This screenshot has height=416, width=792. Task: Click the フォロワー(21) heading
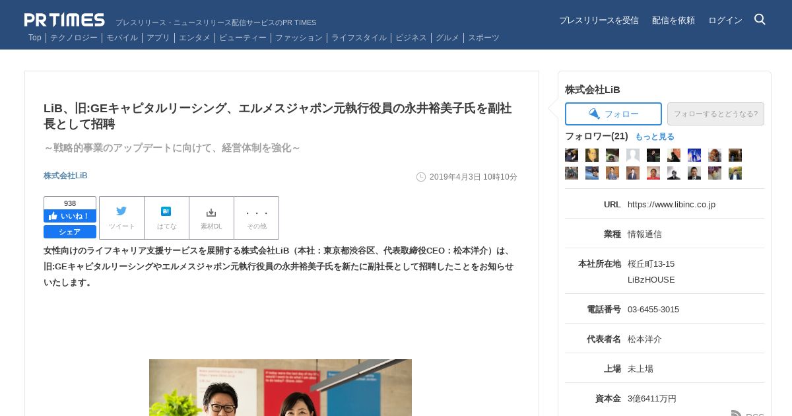597,136
